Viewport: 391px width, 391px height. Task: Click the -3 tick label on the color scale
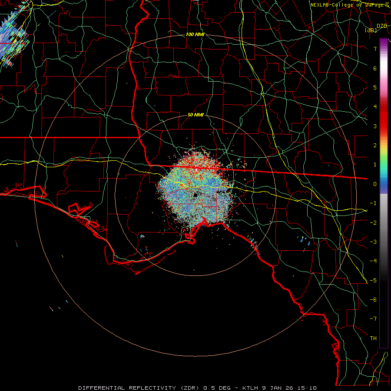tap(373, 242)
